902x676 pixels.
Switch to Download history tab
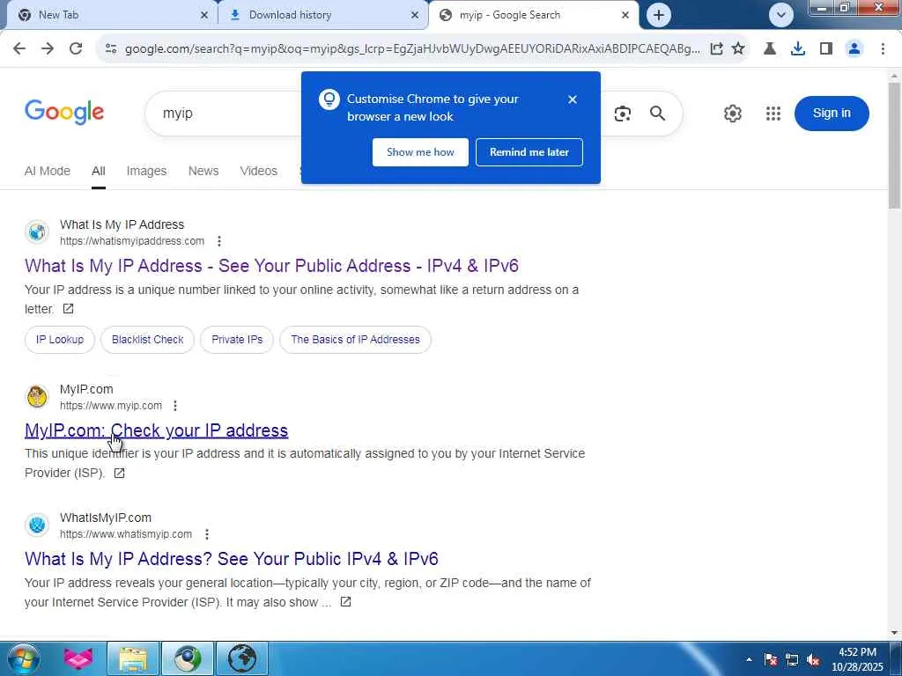[322, 15]
